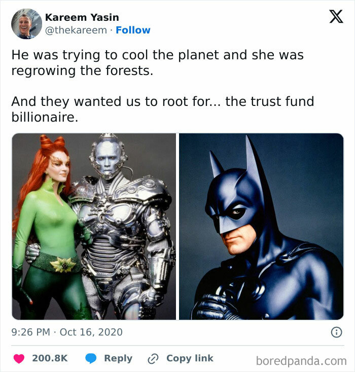Click the Oct 16, 2020 date
The width and height of the screenshot is (355, 372).
coord(91,333)
